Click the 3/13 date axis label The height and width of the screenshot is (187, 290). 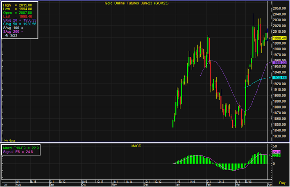tap(248, 180)
